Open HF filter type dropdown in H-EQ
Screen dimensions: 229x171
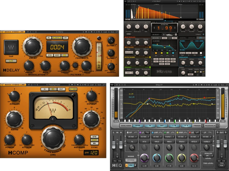(194, 137)
